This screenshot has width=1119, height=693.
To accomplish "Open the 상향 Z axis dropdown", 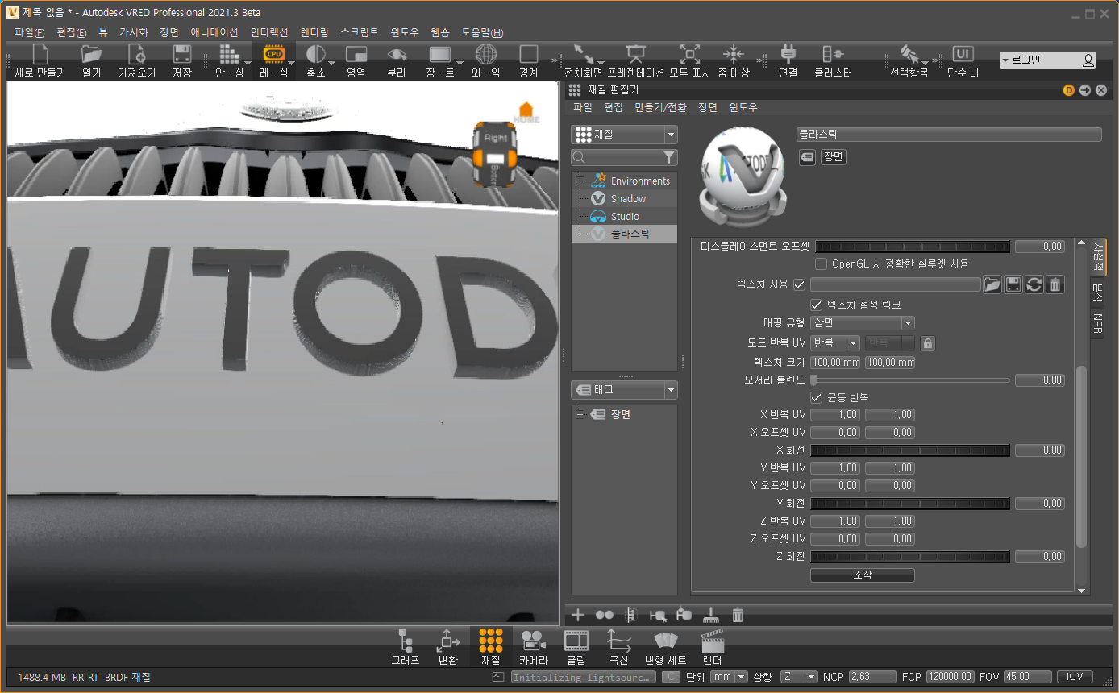I will [x=800, y=677].
